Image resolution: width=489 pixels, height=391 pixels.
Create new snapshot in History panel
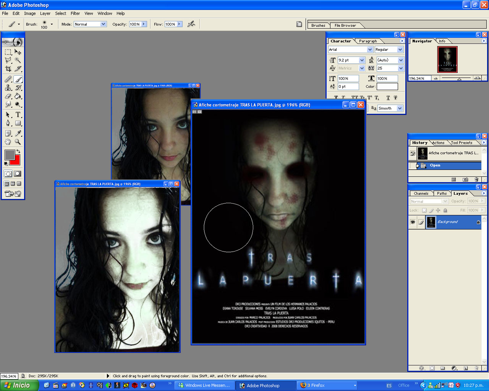pyautogui.click(x=465, y=179)
